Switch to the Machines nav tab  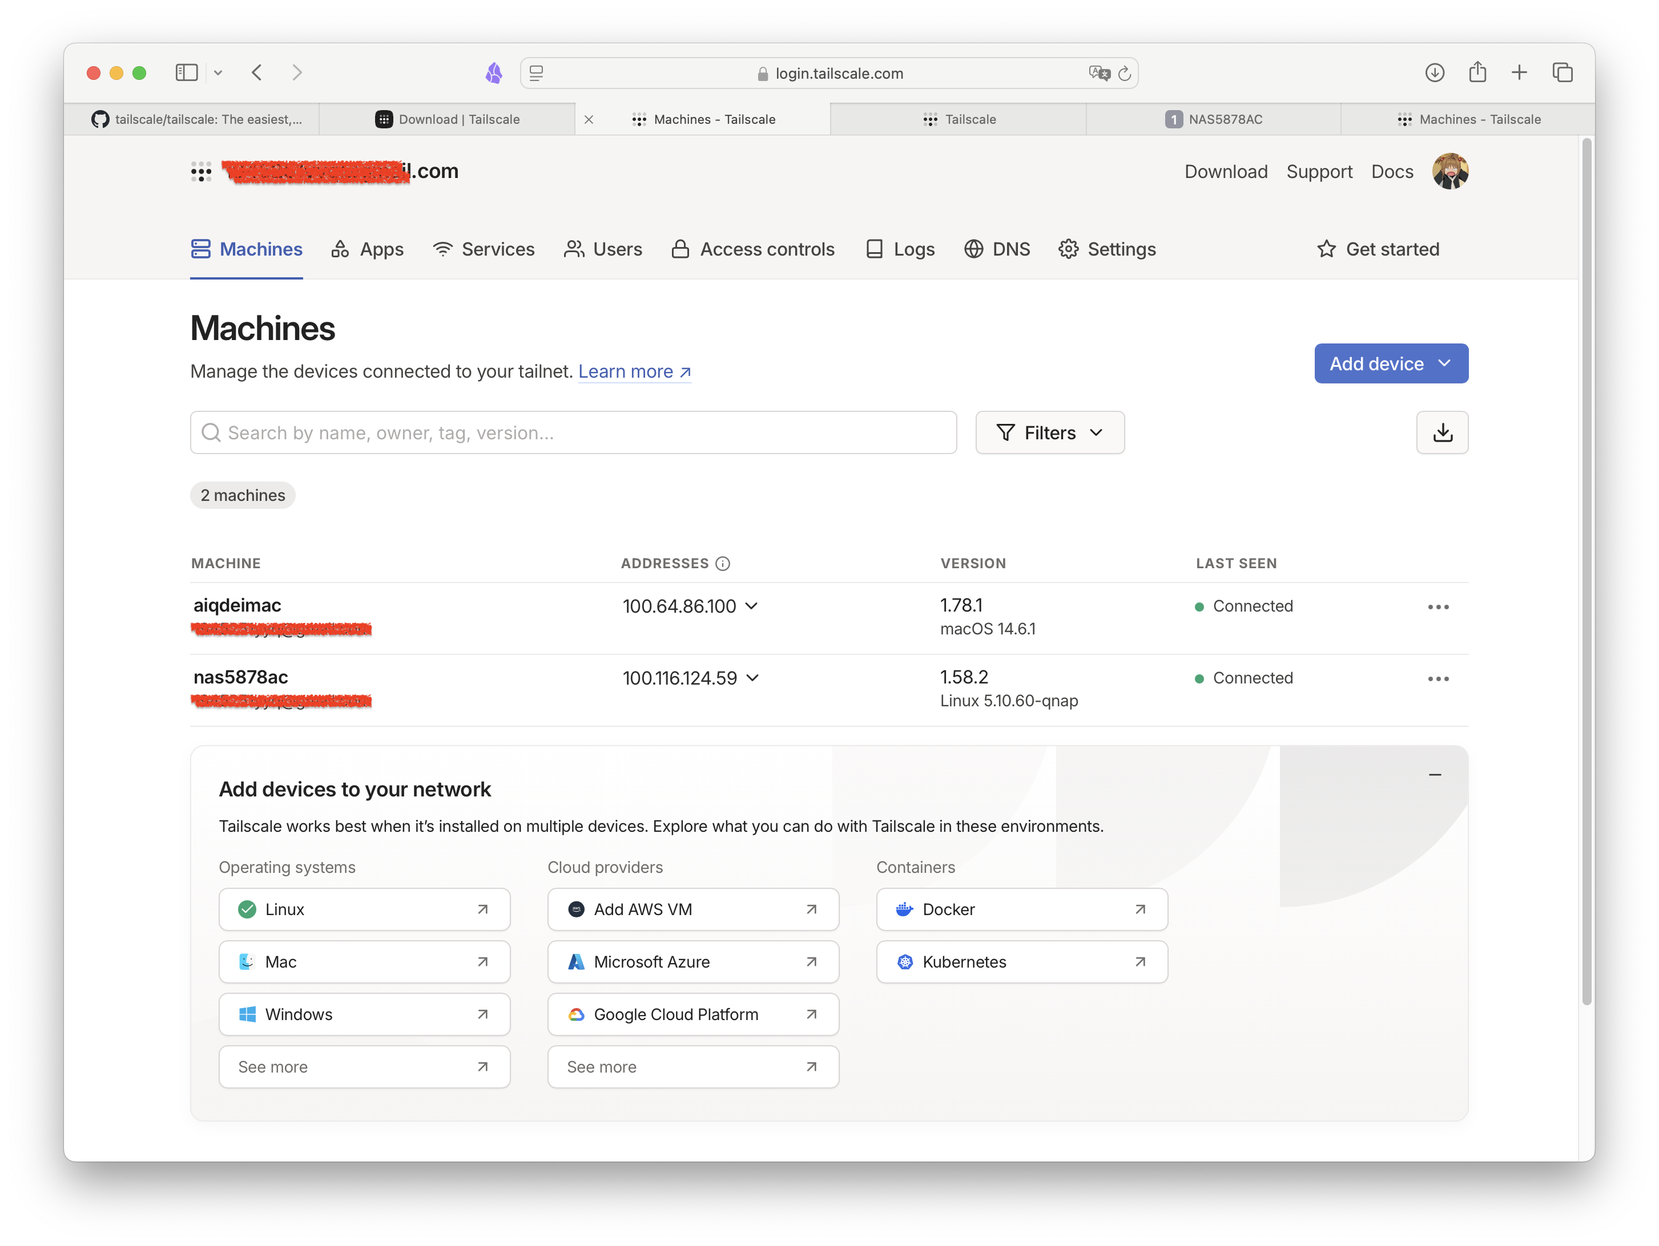[246, 249]
